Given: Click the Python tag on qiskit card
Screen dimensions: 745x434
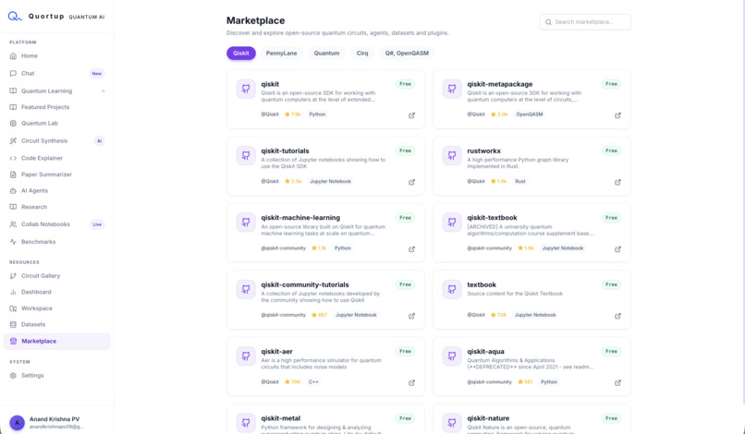Looking at the screenshot, I should point(317,115).
